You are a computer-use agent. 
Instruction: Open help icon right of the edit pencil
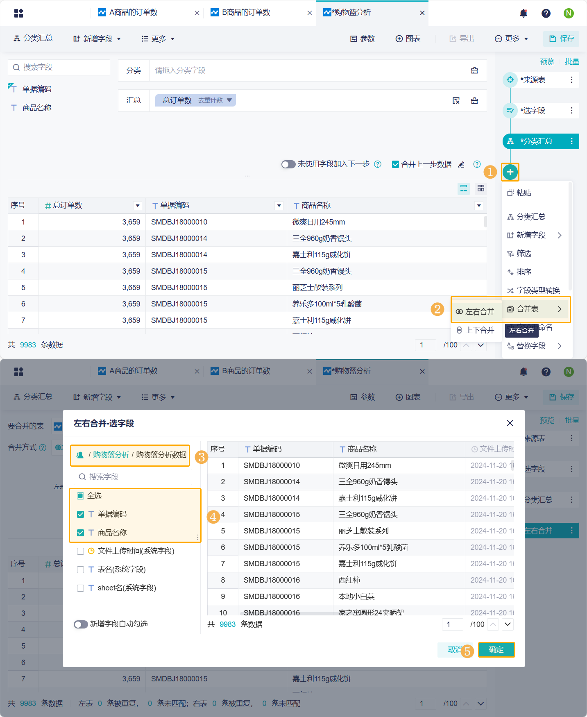click(477, 164)
